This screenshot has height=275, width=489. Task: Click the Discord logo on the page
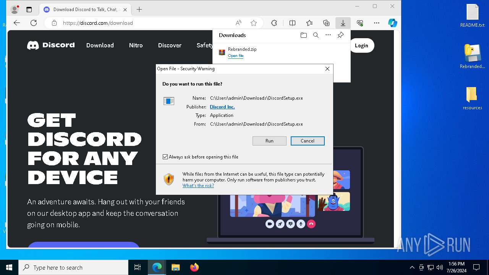pyautogui.click(x=51, y=45)
